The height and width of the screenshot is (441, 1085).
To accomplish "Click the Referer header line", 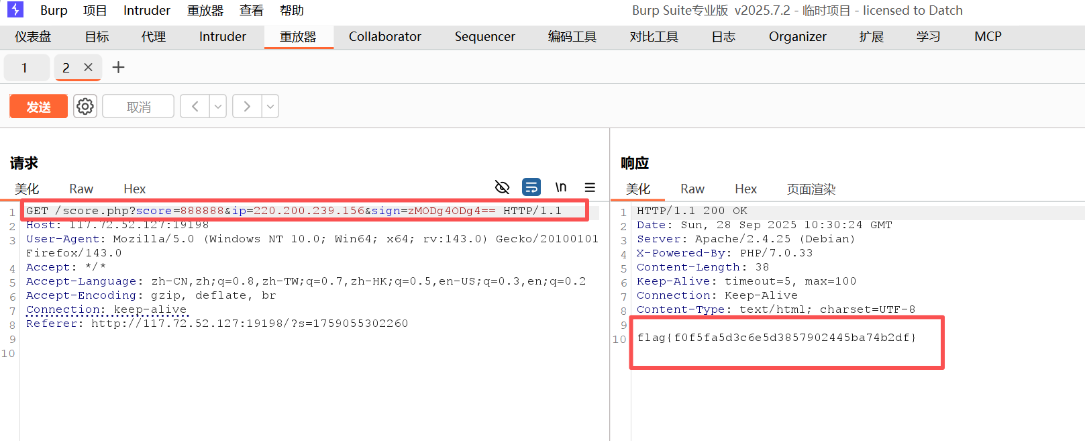I will (217, 324).
